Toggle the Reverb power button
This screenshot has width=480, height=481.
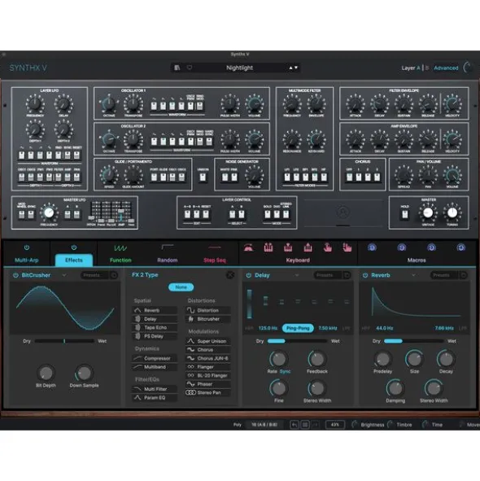click(x=365, y=275)
